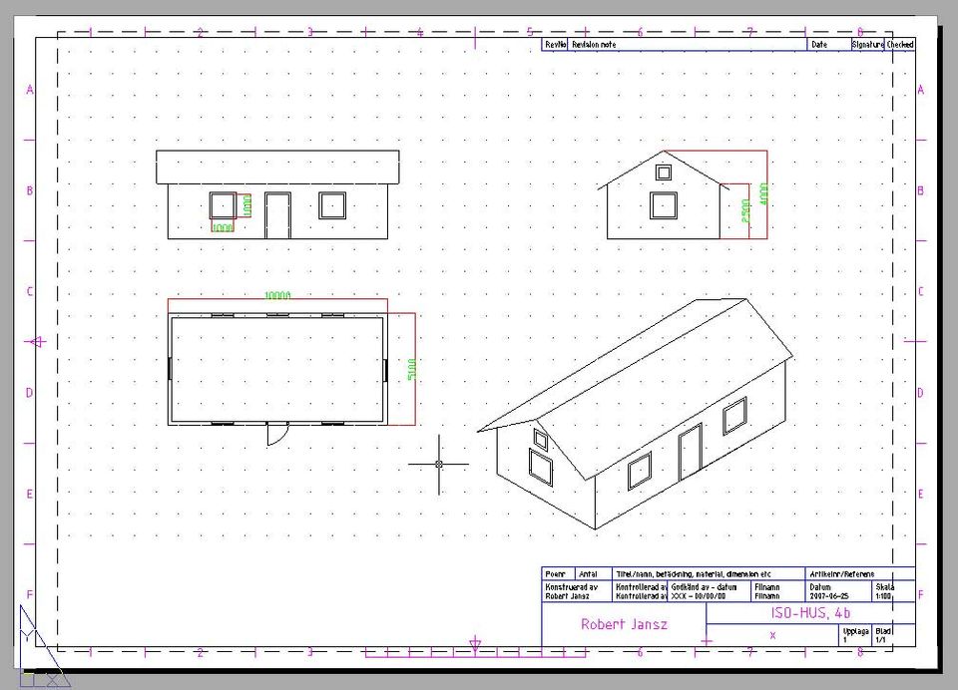Select the small gable window in the side elevation
The height and width of the screenshot is (690, 958).
pyautogui.click(x=664, y=172)
